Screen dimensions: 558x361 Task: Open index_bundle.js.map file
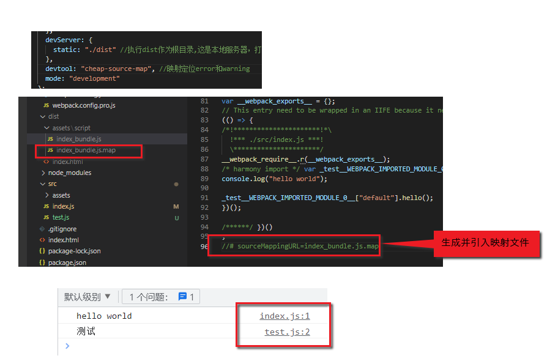click(86, 150)
